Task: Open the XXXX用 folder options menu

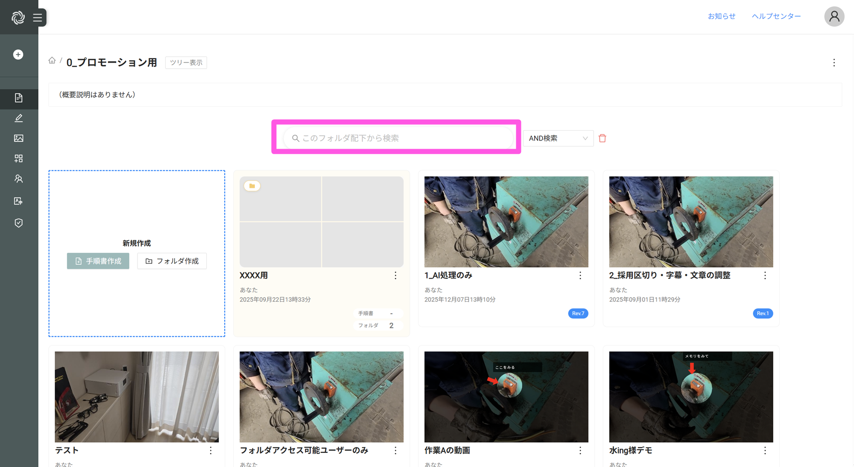Action: coord(395,276)
